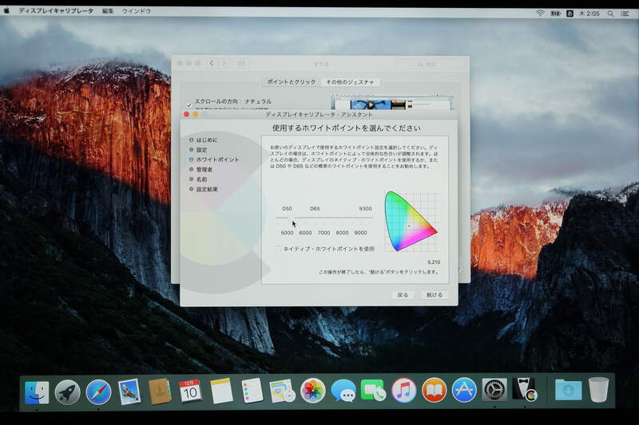This screenshot has width=639, height=425.
Task: Open iBooks from the Dock
Action: [x=434, y=390]
